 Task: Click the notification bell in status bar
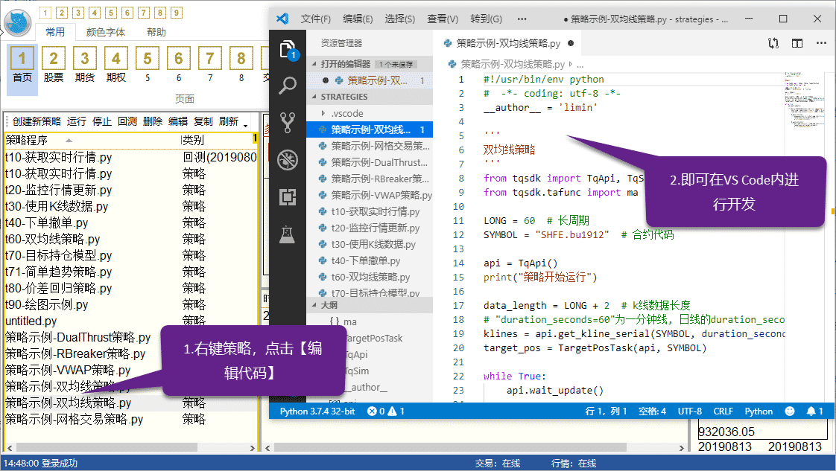[x=815, y=411]
